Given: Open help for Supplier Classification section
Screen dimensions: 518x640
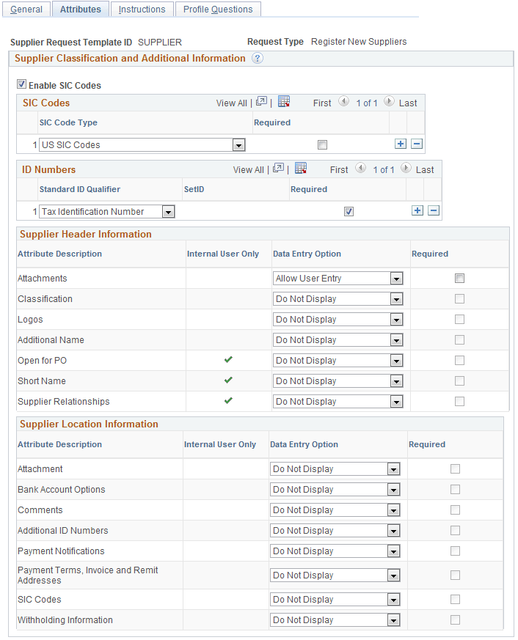Looking at the screenshot, I should coord(256,59).
